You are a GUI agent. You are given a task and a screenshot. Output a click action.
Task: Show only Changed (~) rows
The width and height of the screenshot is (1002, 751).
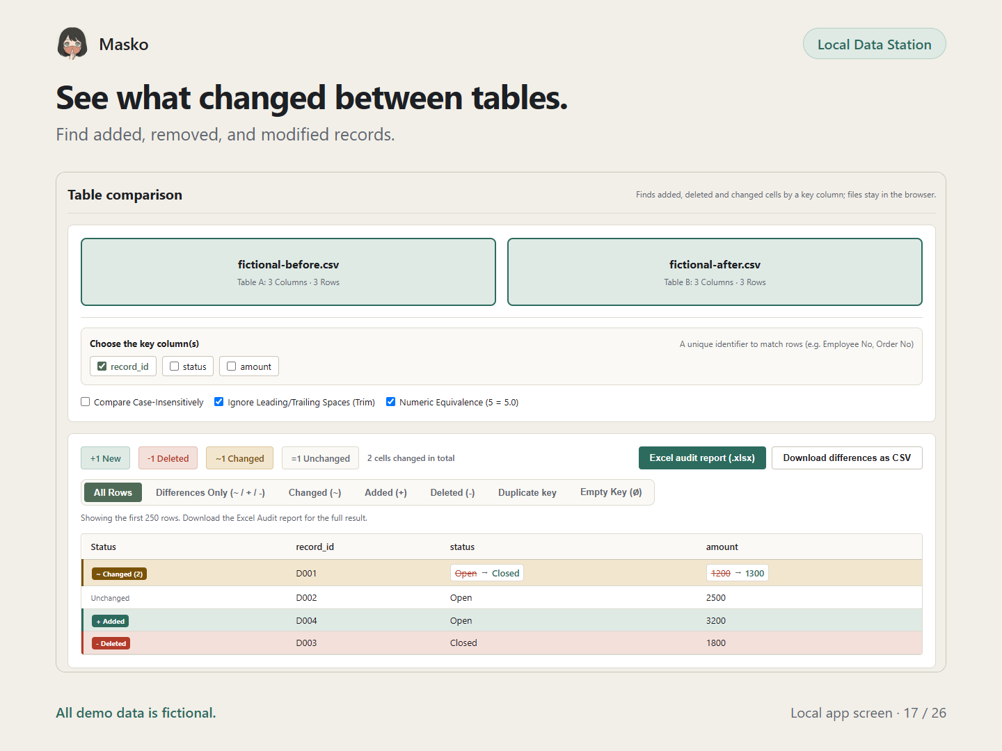(315, 492)
